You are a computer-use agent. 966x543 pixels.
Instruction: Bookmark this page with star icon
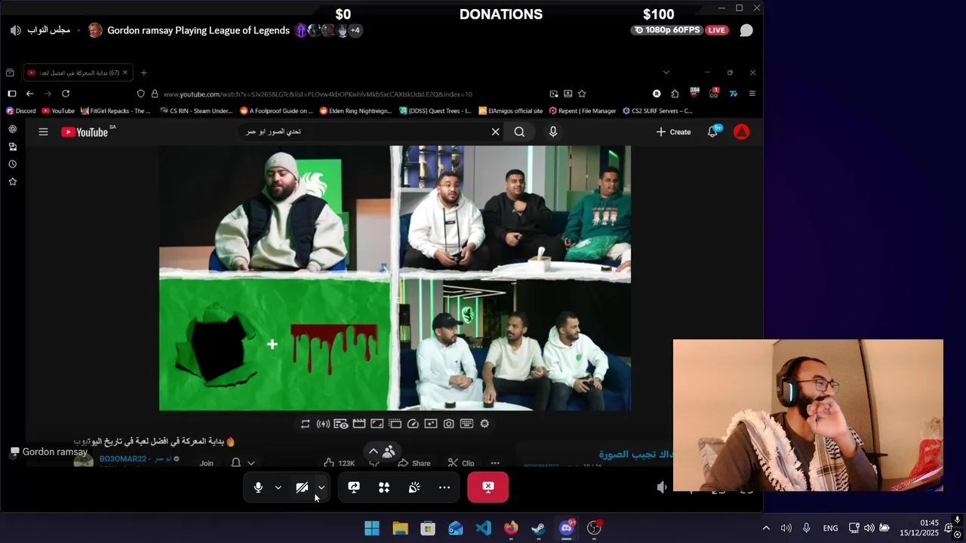[x=582, y=94]
